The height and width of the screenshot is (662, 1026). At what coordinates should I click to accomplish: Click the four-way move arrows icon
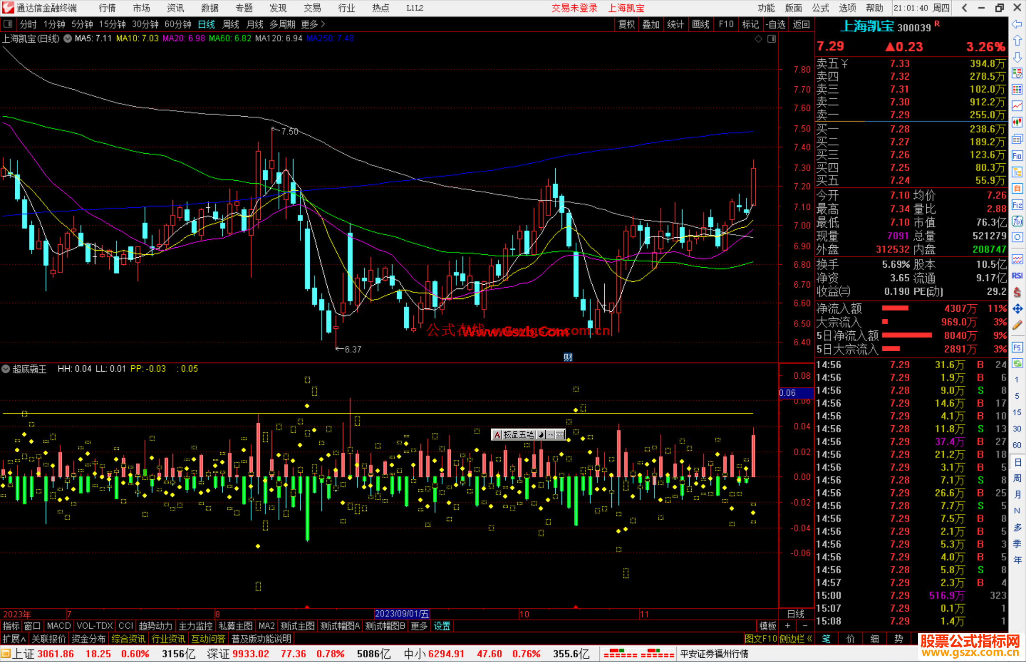pos(1017,309)
